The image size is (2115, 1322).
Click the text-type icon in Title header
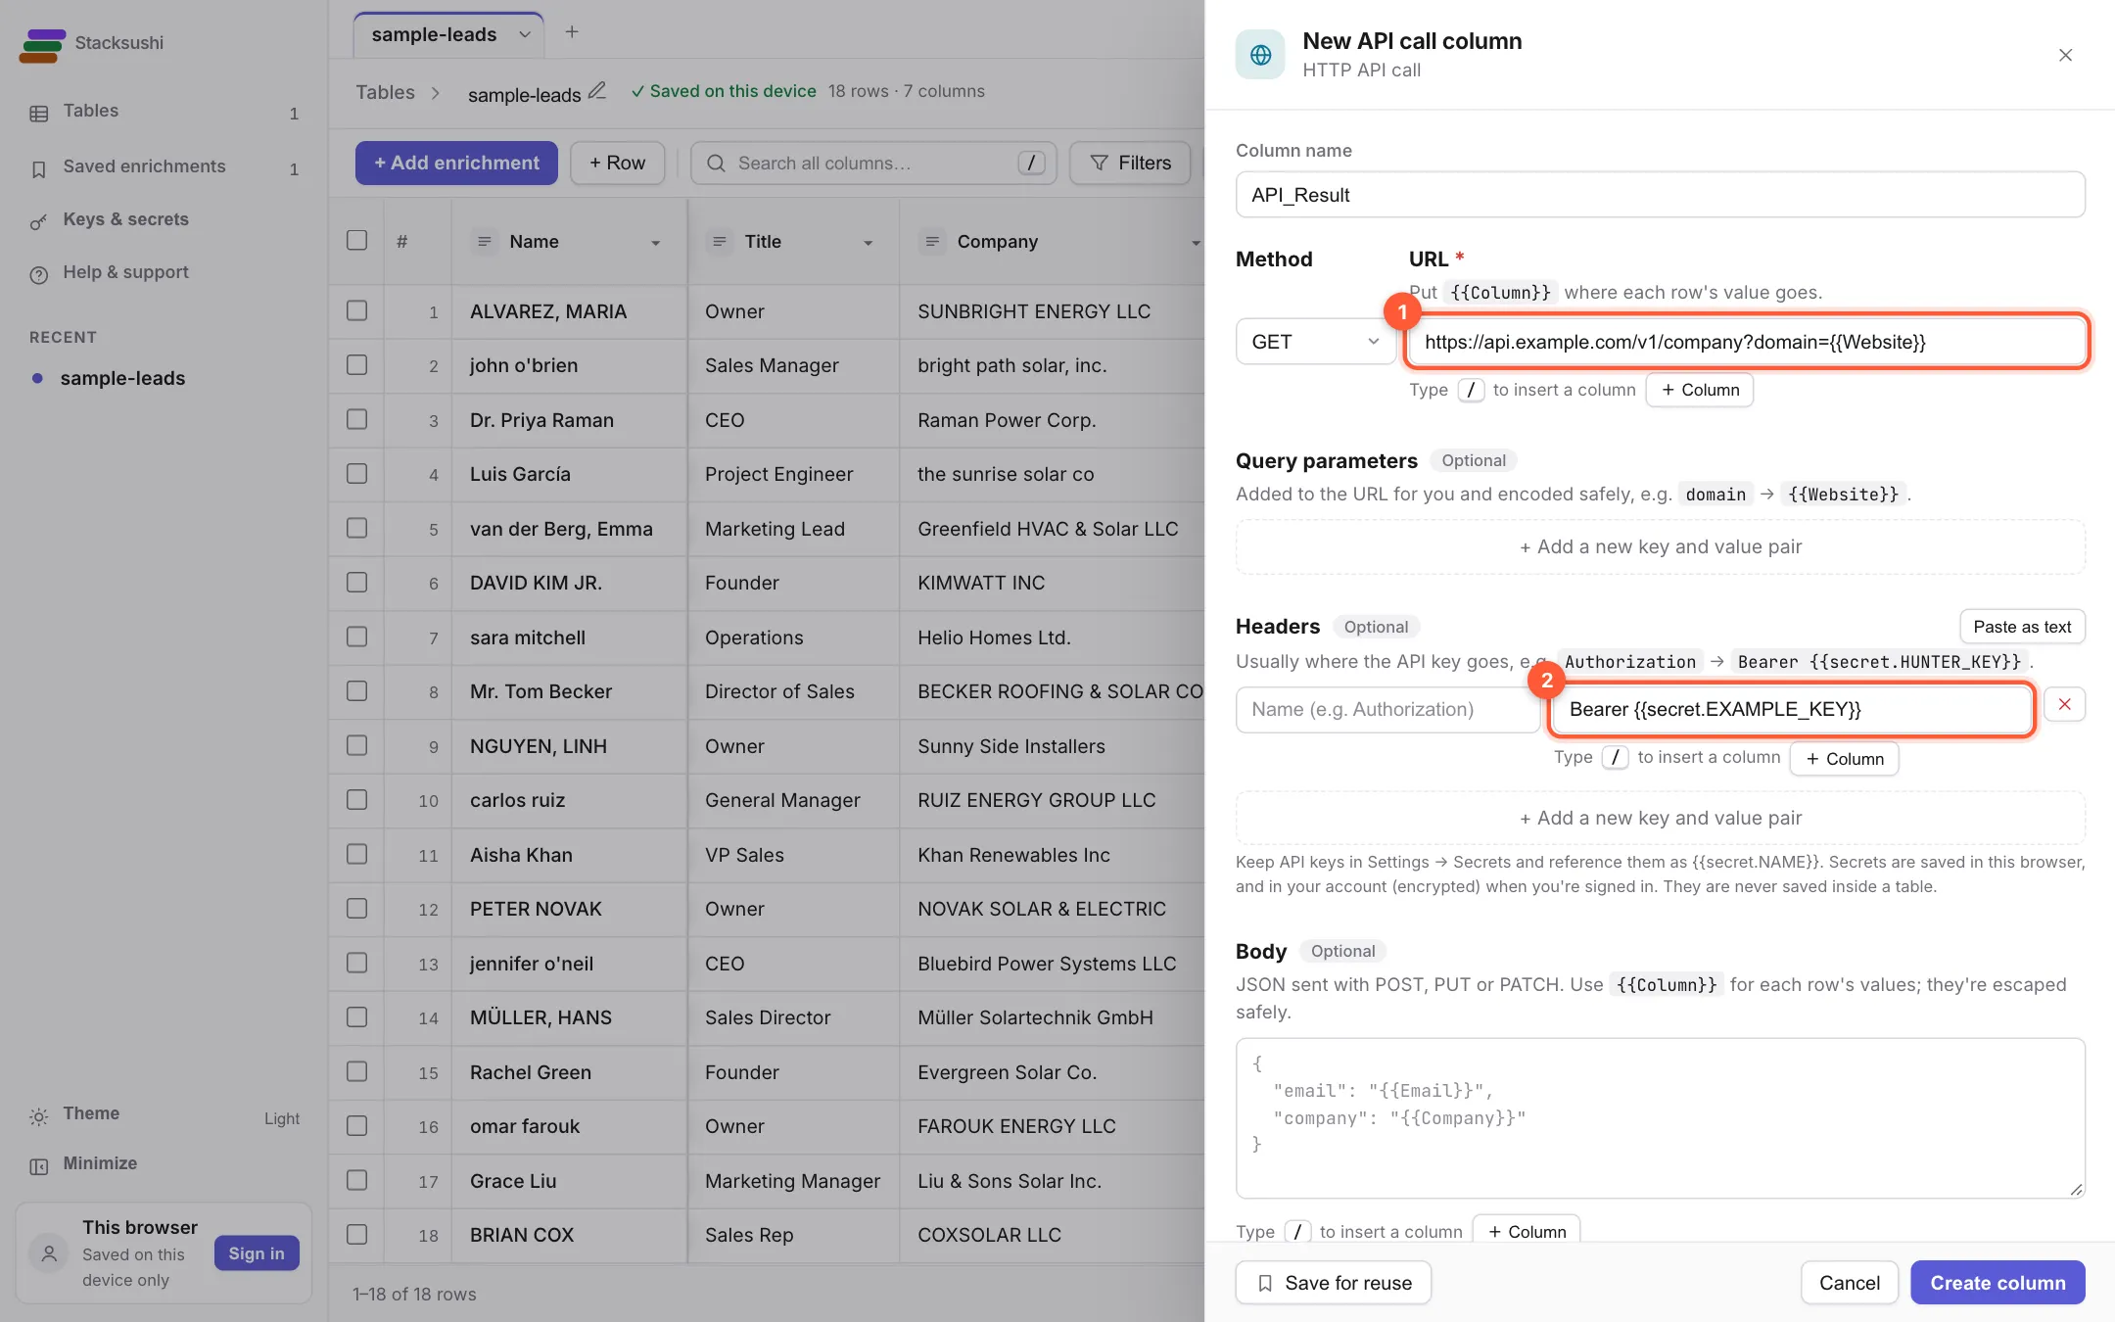coord(719,241)
